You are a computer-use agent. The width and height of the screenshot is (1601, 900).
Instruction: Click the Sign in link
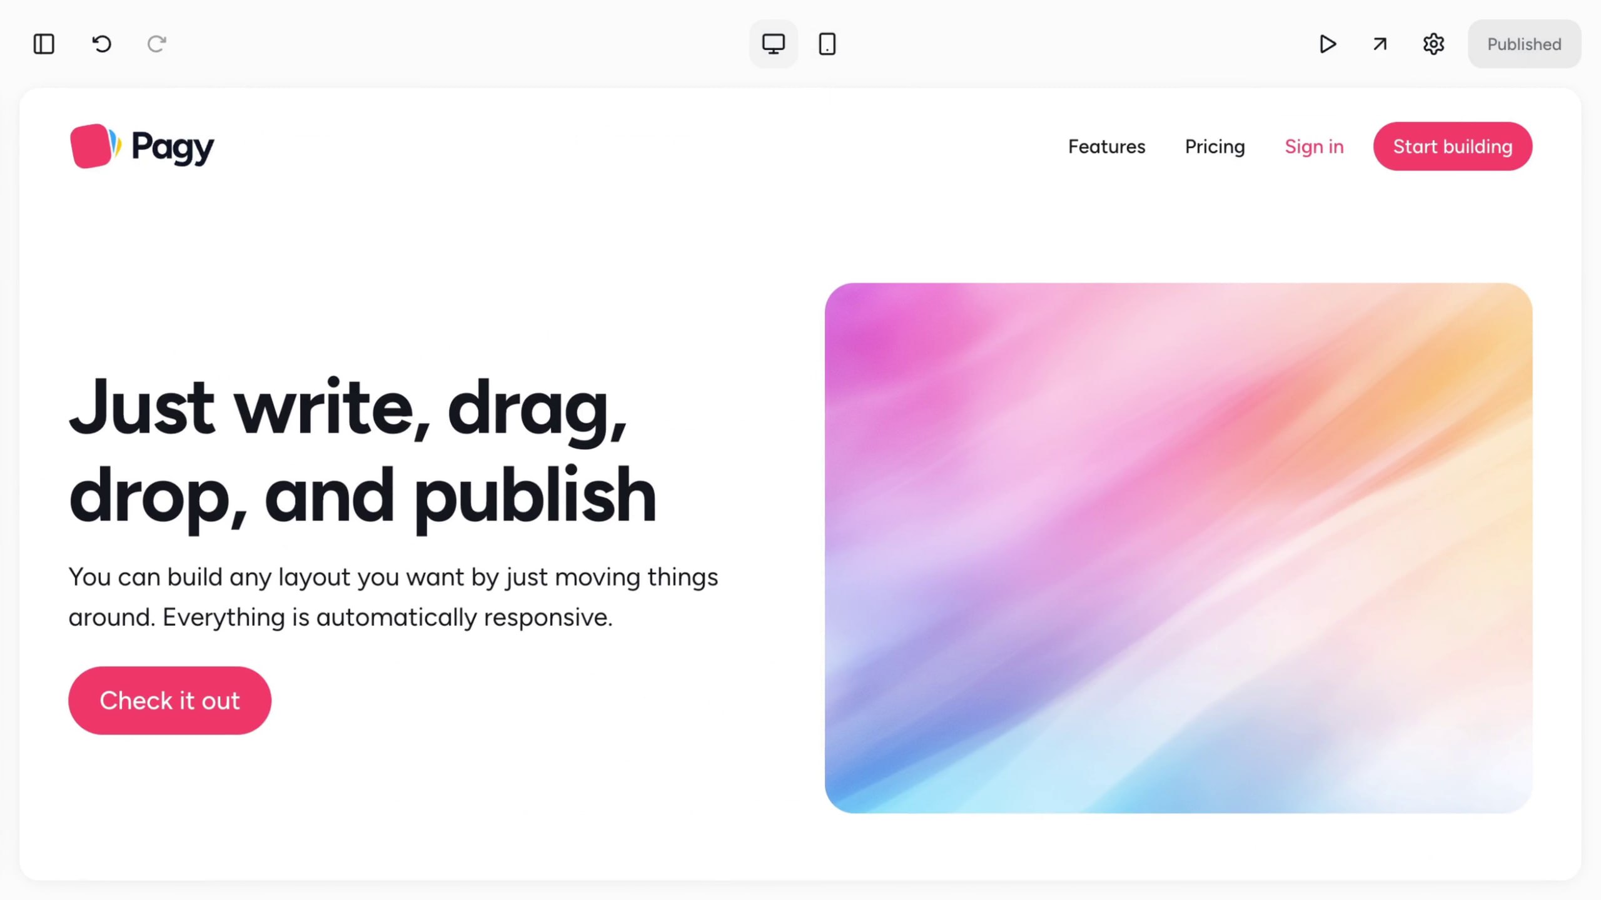click(1314, 147)
